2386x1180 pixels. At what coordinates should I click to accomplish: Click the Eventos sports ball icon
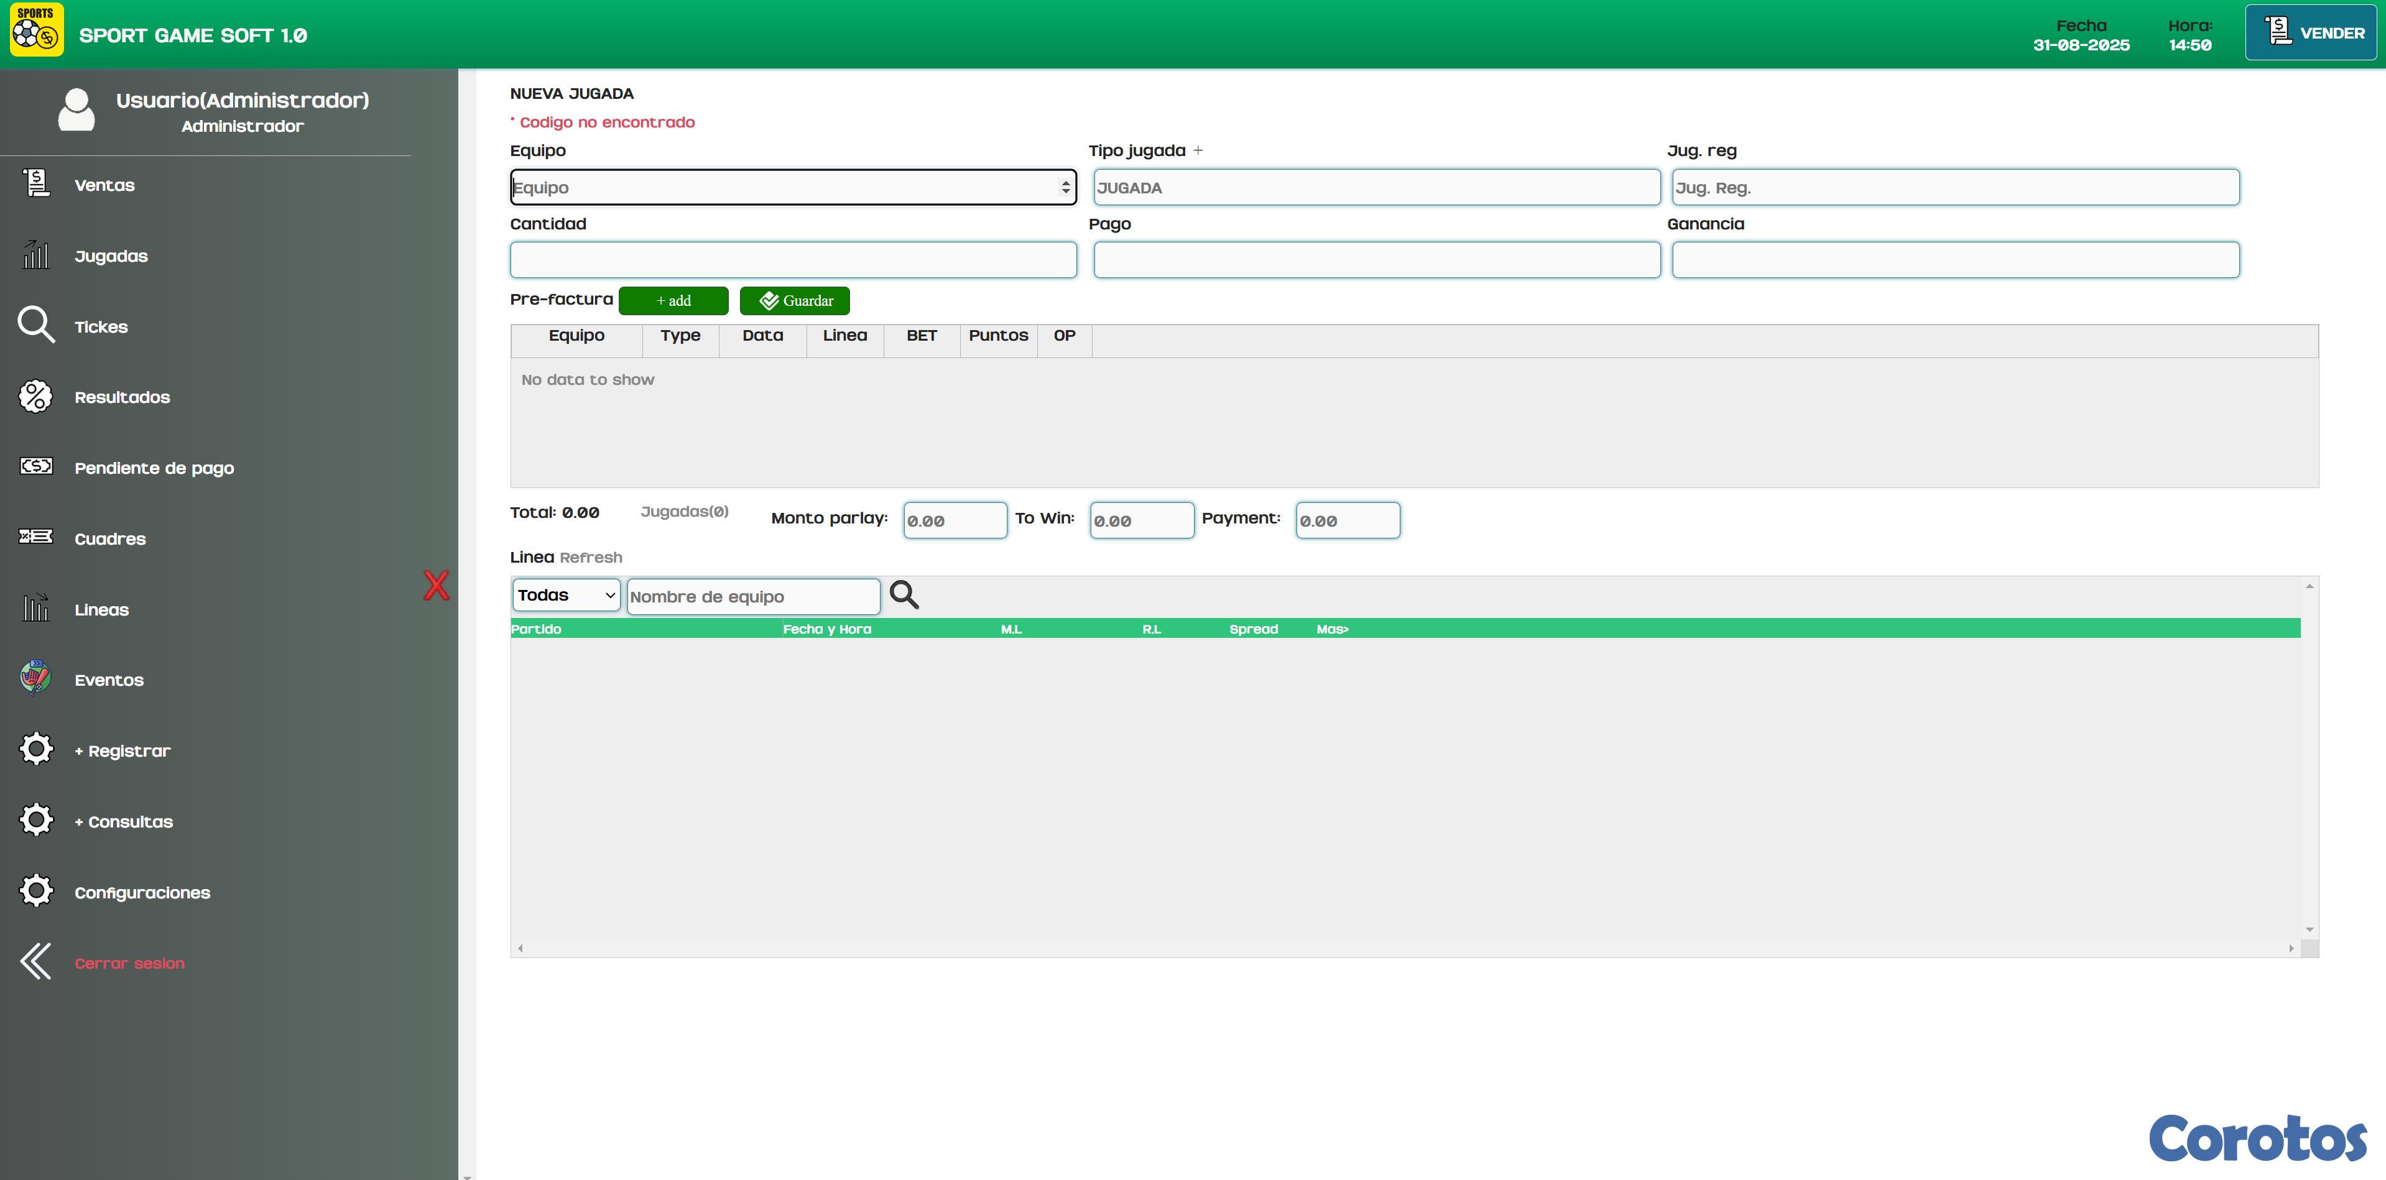point(36,679)
